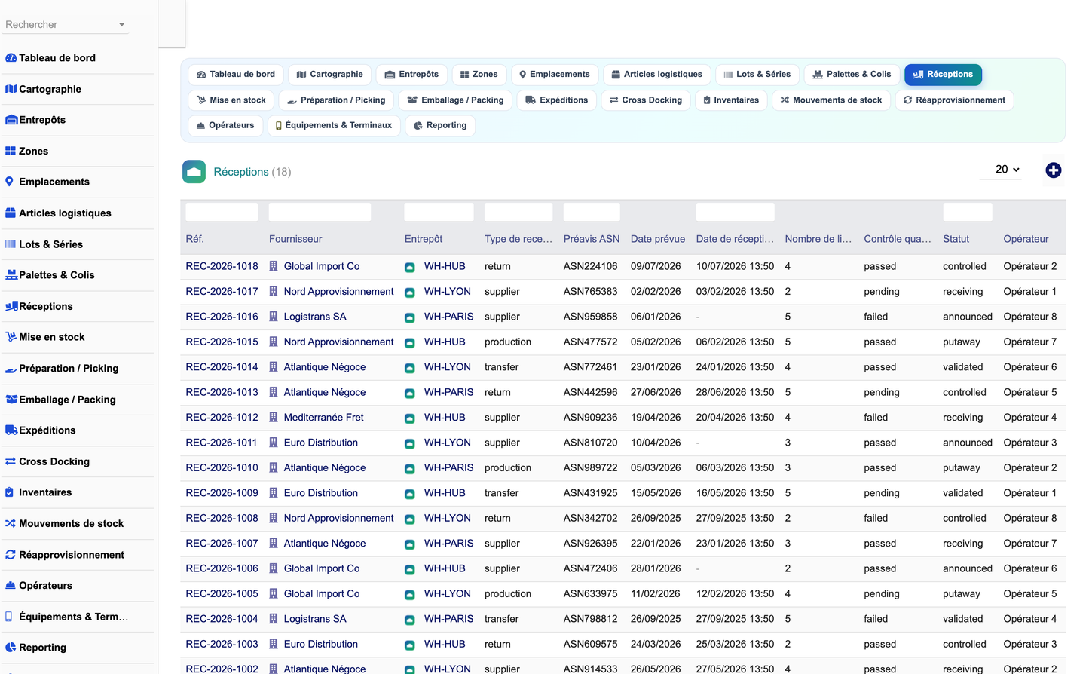Viewport: 1089px width, 674px height.
Task: Open Euro Distribution link in row REC-2026-1009
Action: pyautogui.click(x=320, y=493)
